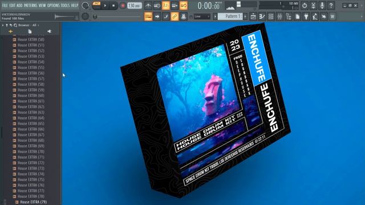Screen dimensions: 365x205
Task: Toggle auto-scroll arrow button
Action: click(157, 17)
